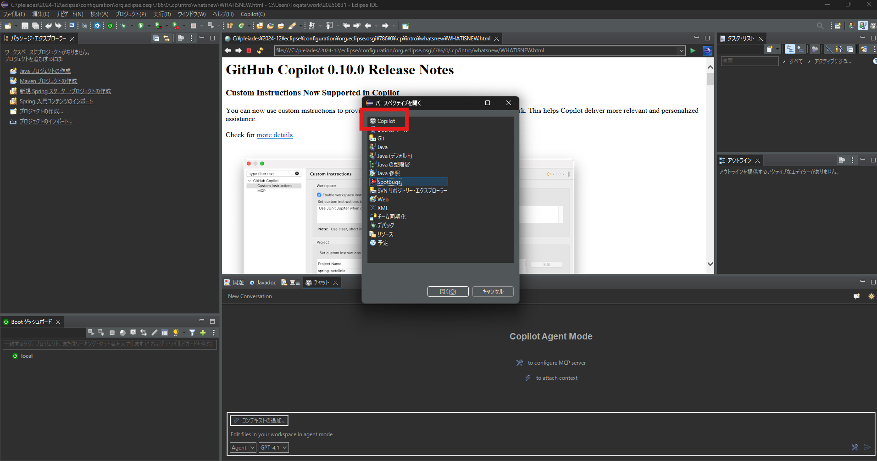Toggle Link with Editor in Package Explorer
Image resolution: width=877 pixels, height=461 pixels.
click(x=167, y=39)
